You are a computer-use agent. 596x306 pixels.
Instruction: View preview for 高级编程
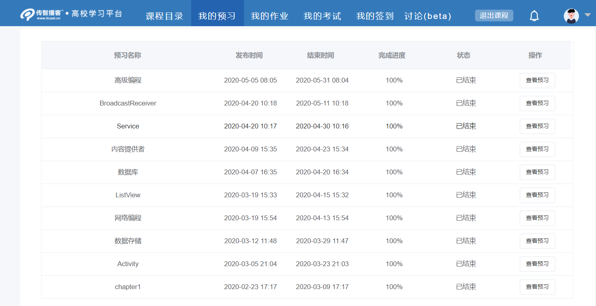(537, 80)
